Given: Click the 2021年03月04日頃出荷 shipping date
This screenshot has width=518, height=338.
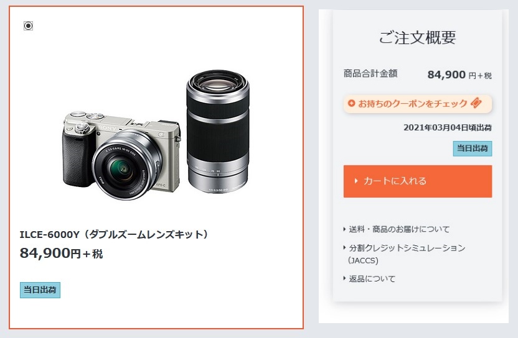Looking at the screenshot, I should point(448,127).
